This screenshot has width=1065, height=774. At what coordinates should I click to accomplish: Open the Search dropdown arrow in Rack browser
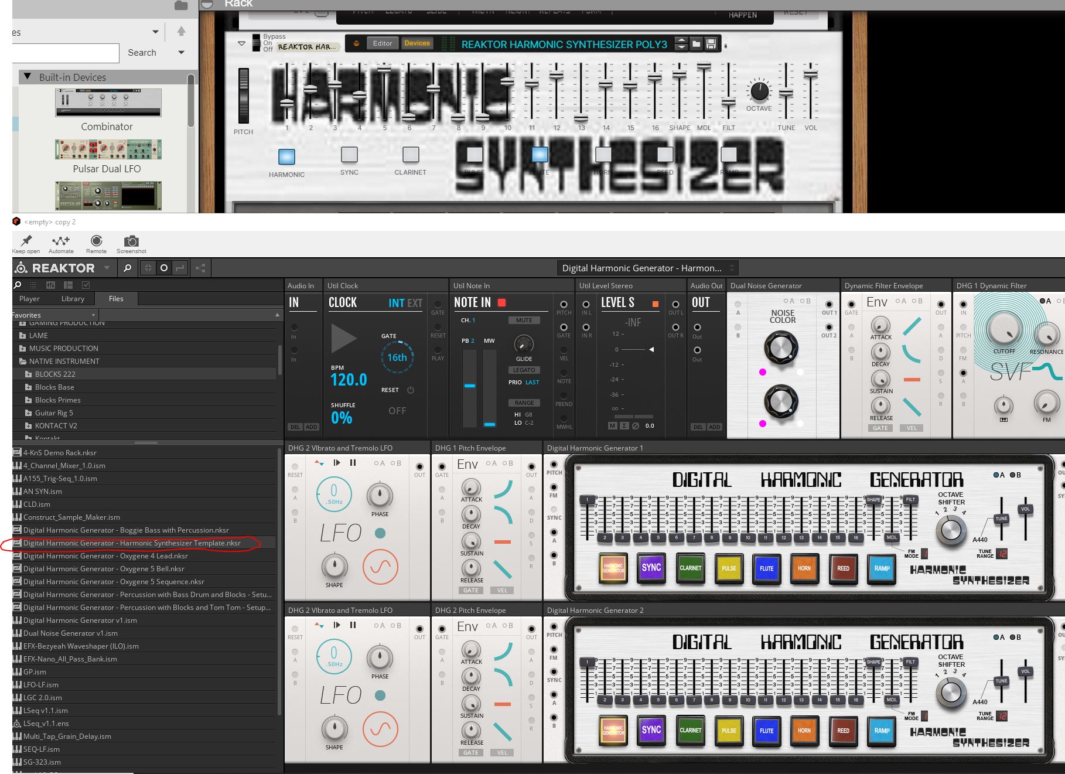pyautogui.click(x=181, y=52)
